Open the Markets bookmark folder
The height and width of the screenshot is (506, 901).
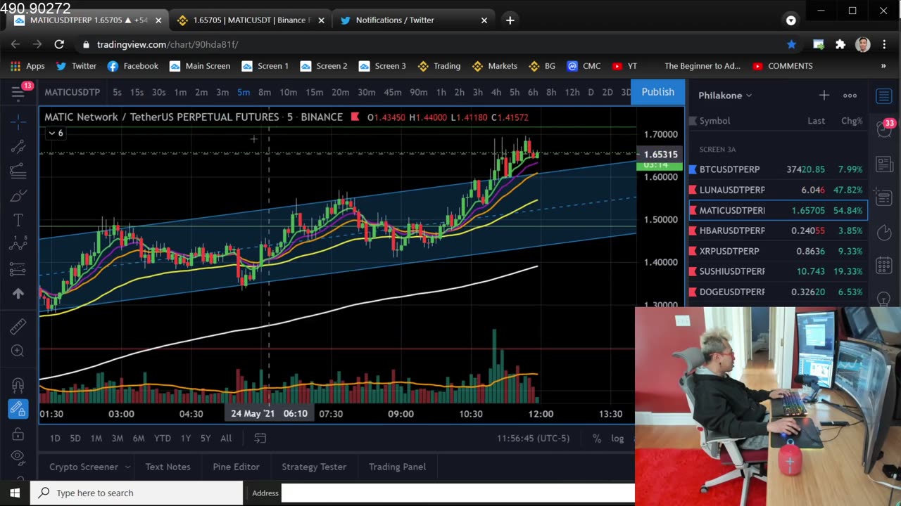click(495, 66)
